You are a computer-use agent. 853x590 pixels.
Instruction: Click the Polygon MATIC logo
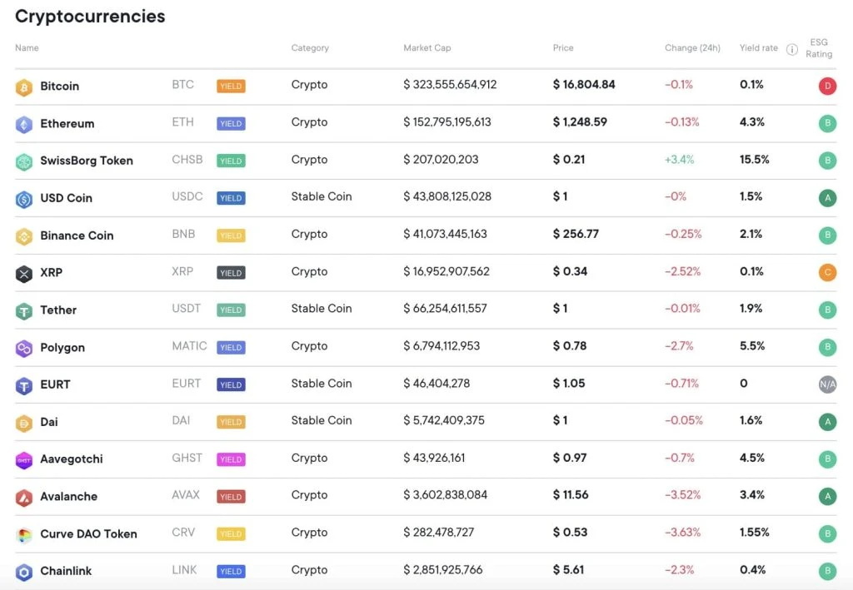(26, 347)
